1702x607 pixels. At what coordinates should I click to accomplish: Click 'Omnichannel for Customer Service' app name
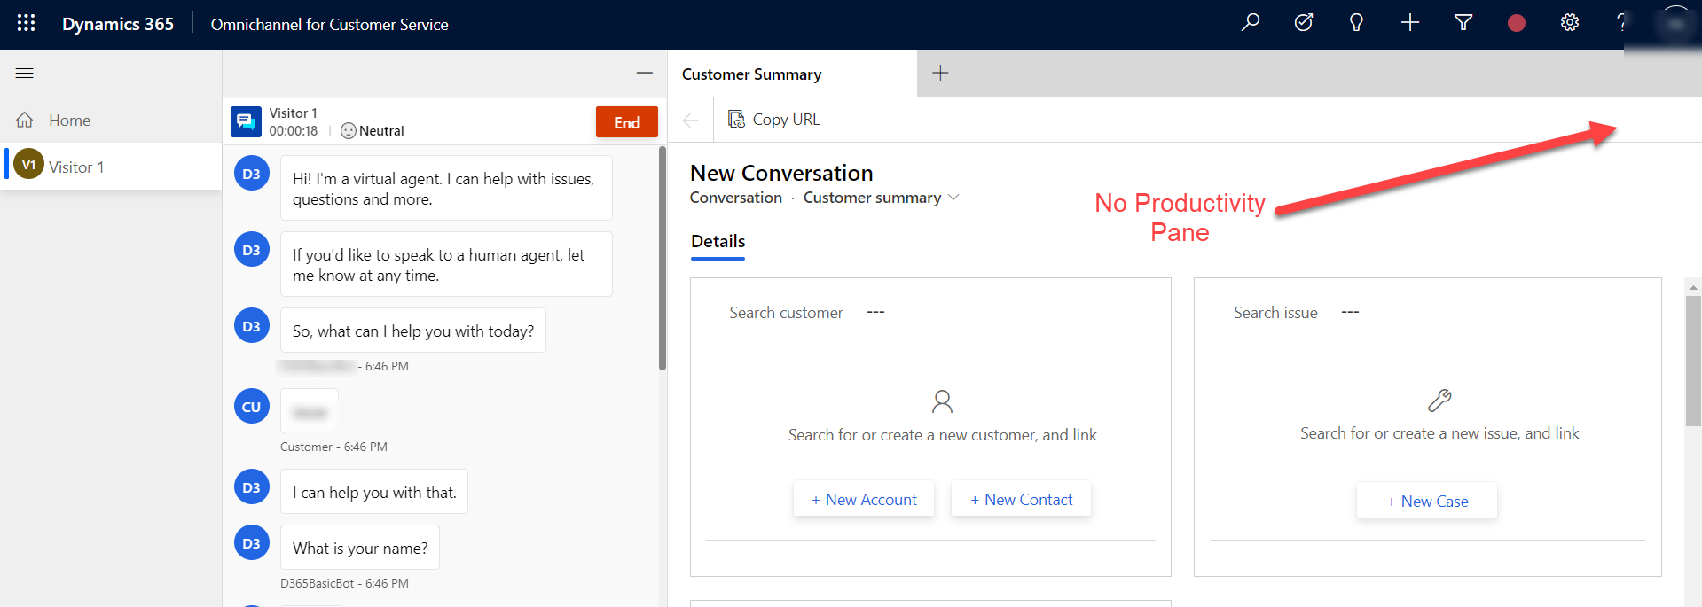coord(329,25)
